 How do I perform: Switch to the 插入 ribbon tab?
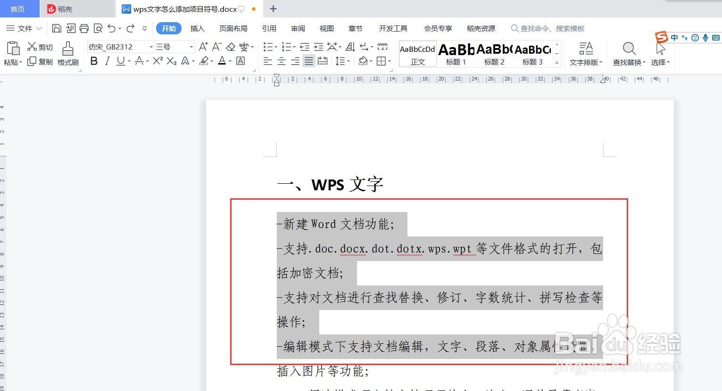tap(197, 28)
